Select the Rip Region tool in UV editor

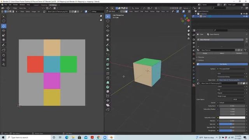click(x=4, y=50)
